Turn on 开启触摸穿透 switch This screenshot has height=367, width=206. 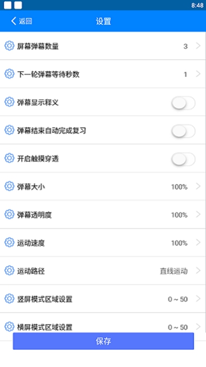coord(183,159)
